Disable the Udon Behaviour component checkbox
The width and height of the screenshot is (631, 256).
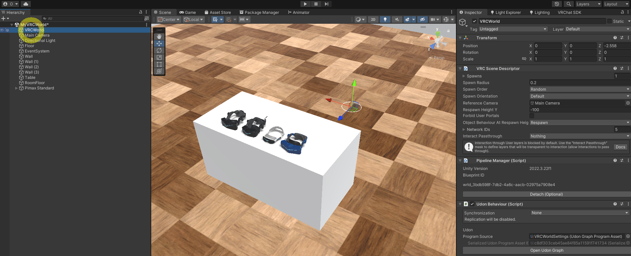click(472, 204)
